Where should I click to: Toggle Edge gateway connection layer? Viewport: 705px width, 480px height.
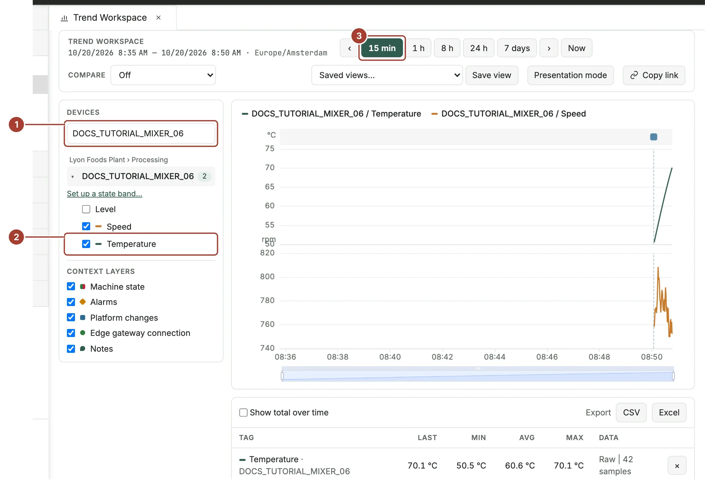point(71,333)
